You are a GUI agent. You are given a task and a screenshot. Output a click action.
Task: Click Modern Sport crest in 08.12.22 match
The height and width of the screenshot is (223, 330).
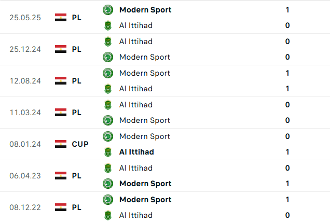[108, 200]
